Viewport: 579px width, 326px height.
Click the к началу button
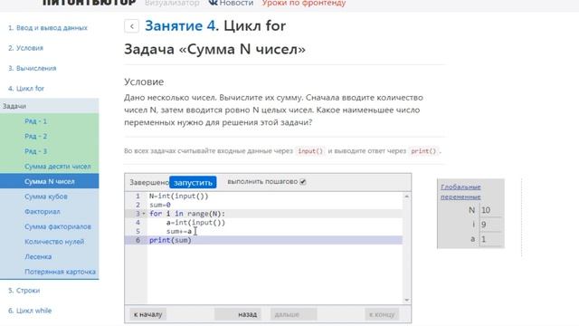(x=147, y=314)
